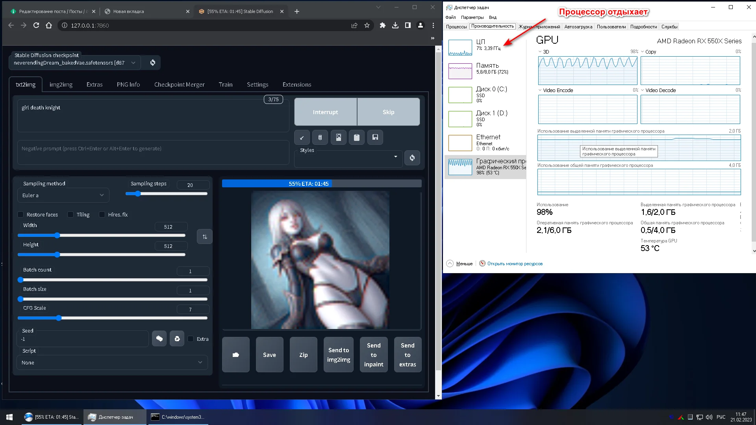Refresh the Styles list

pyautogui.click(x=412, y=158)
